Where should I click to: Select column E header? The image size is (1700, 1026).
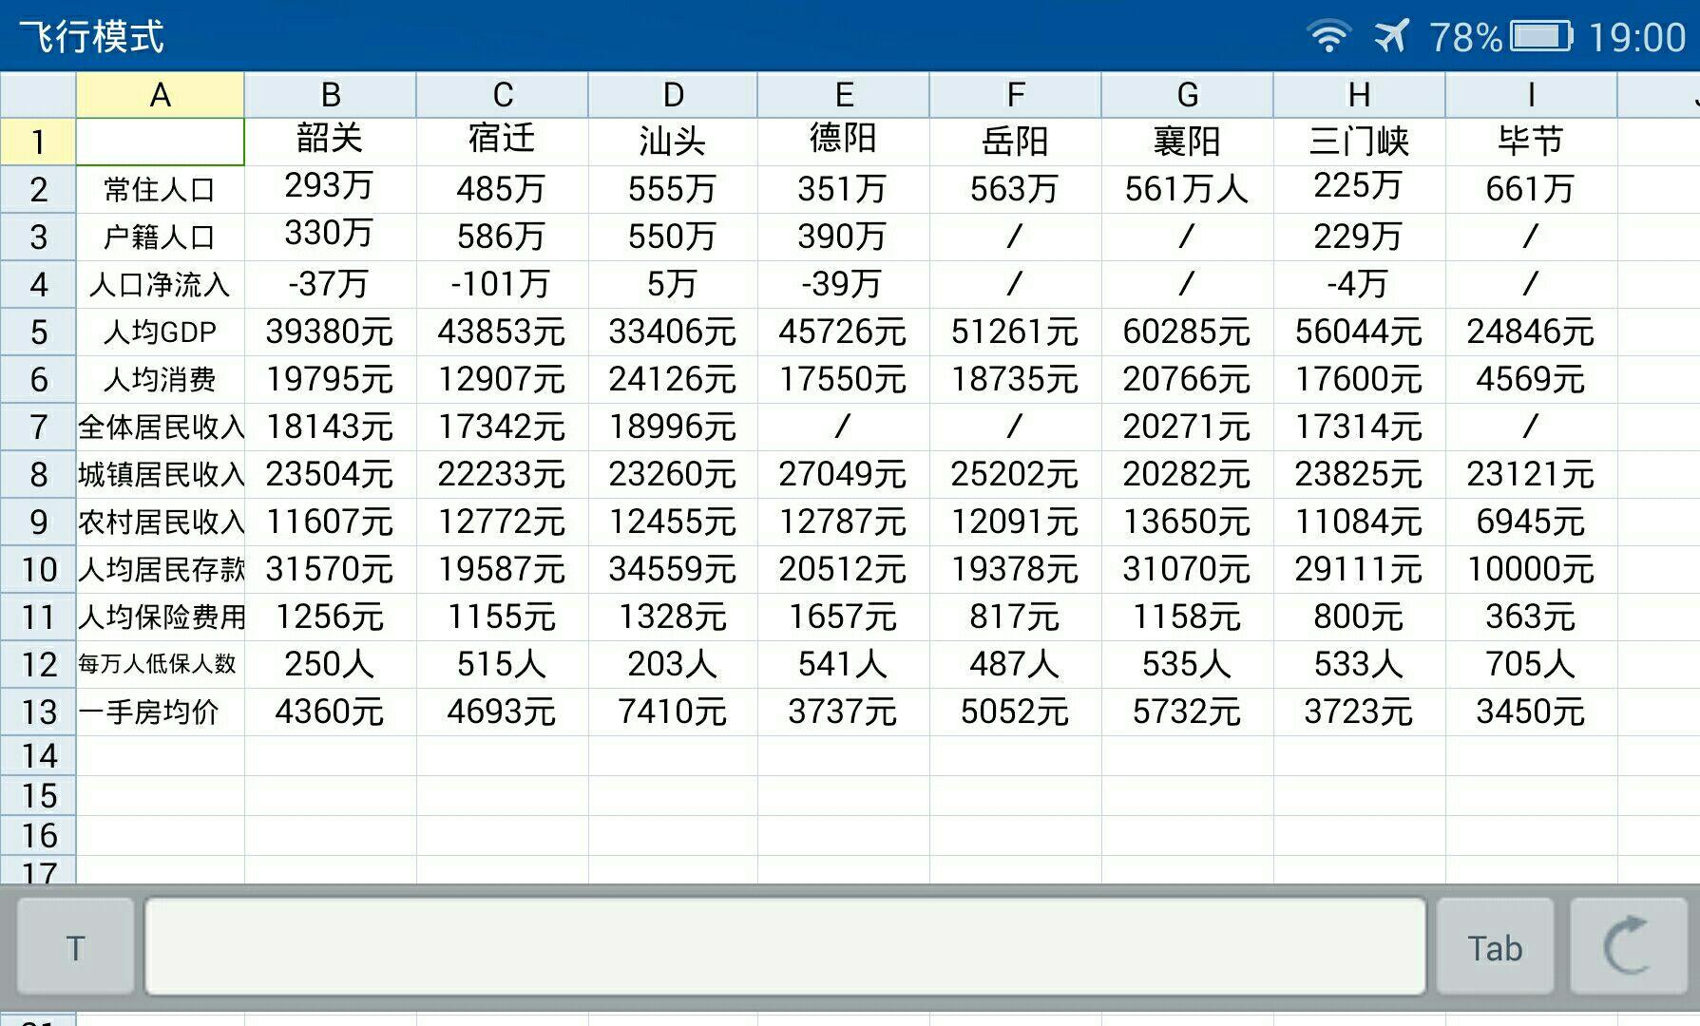point(844,95)
